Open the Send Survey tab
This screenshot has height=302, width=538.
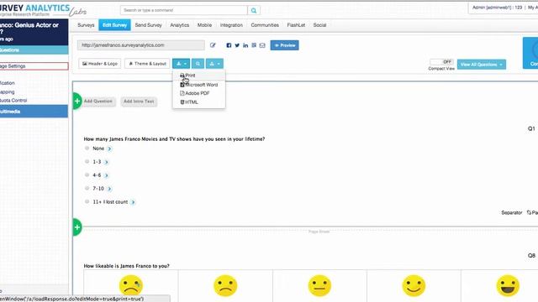click(148, 25)
